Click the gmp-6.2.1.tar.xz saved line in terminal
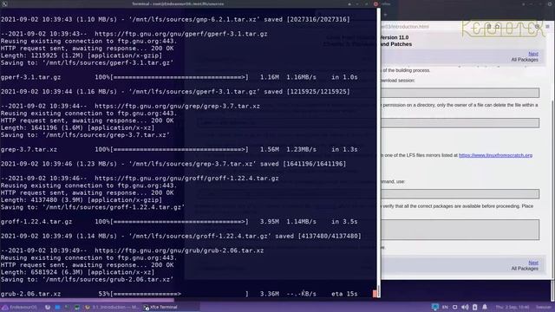This screenshot has width=555, height=312. pyautogui.click(x=175, y=19)
